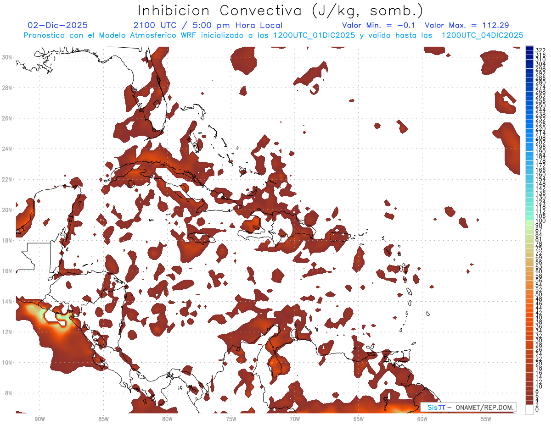Click the '60W' longitude label
Screen dimensions: 551x425
pos(422,419)
